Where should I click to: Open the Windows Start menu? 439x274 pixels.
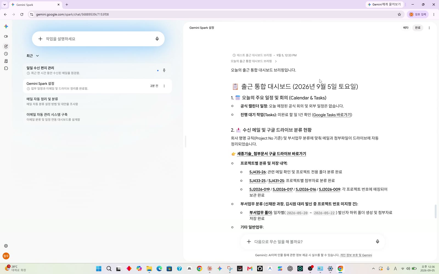click(x=99, y=269)
